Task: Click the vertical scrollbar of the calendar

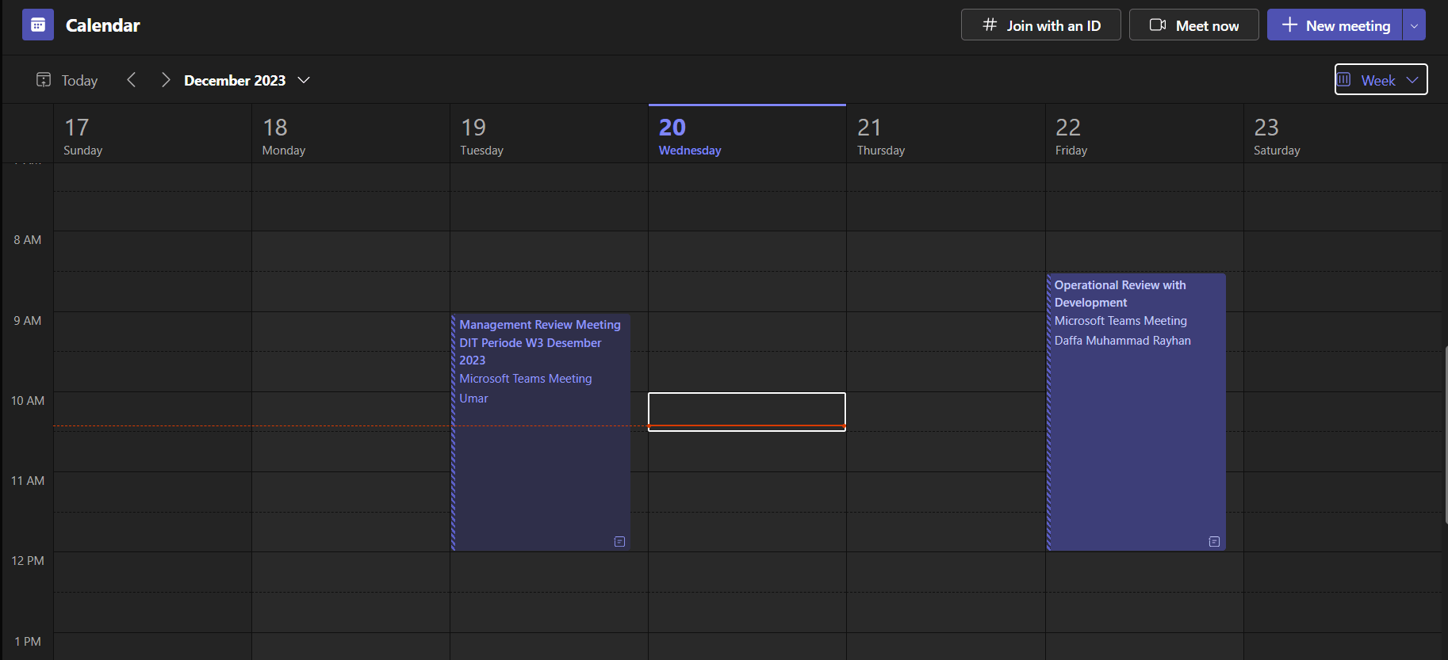Action: point(1446,434)
